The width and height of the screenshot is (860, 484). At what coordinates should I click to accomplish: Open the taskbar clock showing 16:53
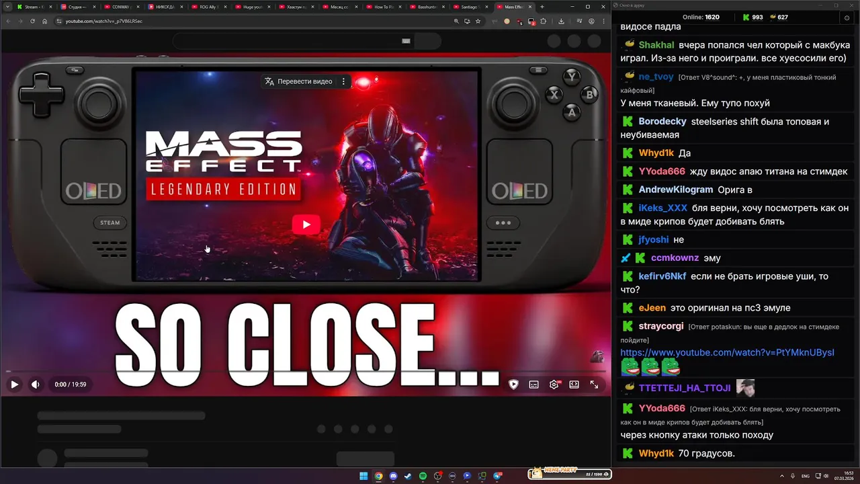point(843,475)
